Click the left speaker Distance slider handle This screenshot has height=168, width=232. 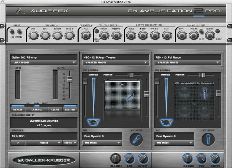[85, 82]
